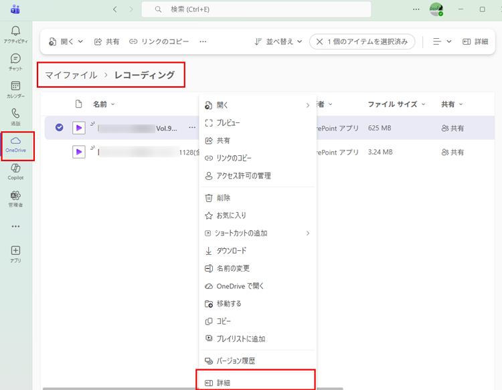
Task: Click the 3.24 MB file size cell
Action: tap(380, 152)
